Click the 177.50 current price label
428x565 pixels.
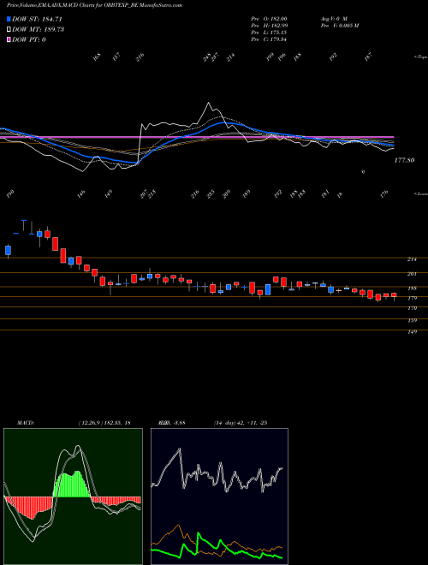(404, 160)
